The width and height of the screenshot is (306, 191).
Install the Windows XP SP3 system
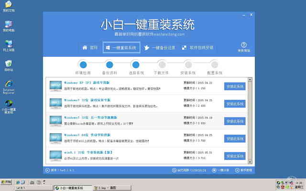pyautogui.click(x=235, y=86)
